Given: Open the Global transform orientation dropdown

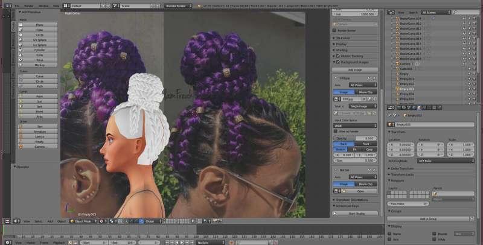Looking at the screenshot, I should pos(153,221).
